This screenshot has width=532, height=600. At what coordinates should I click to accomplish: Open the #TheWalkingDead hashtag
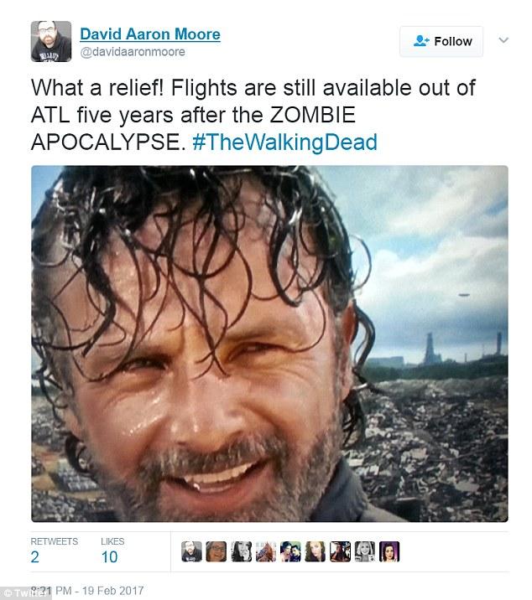[284, 142]
